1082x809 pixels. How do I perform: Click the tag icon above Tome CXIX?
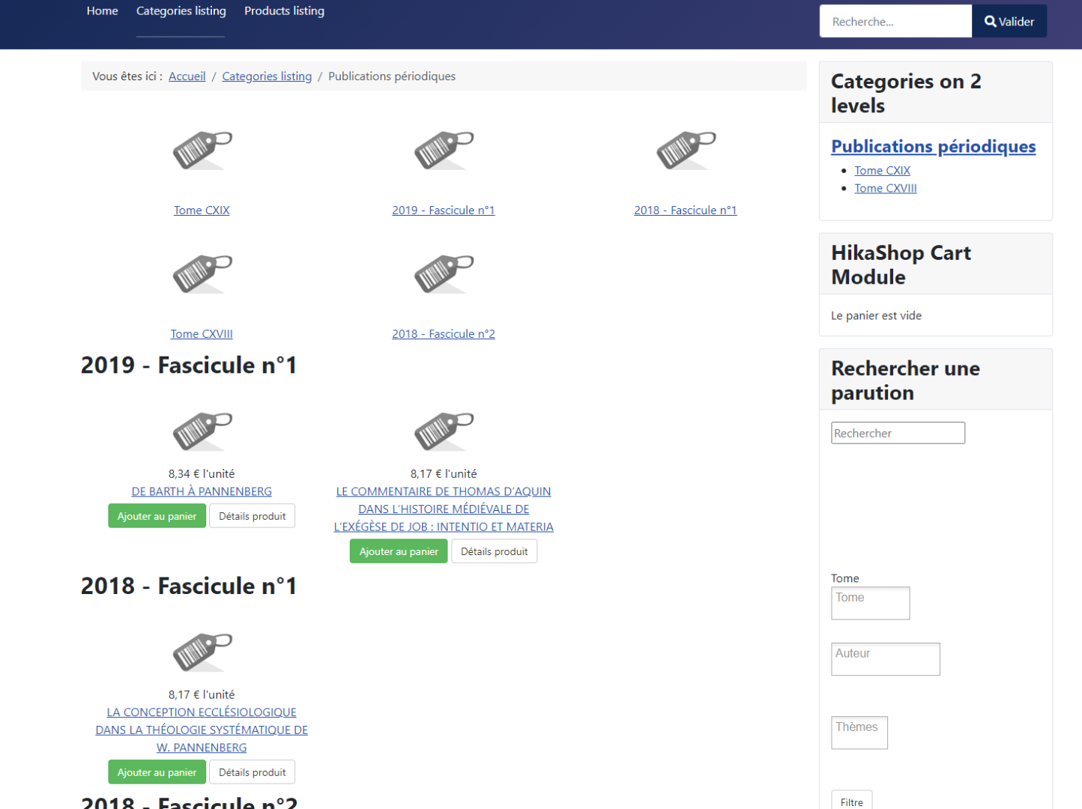click(202, 150)
